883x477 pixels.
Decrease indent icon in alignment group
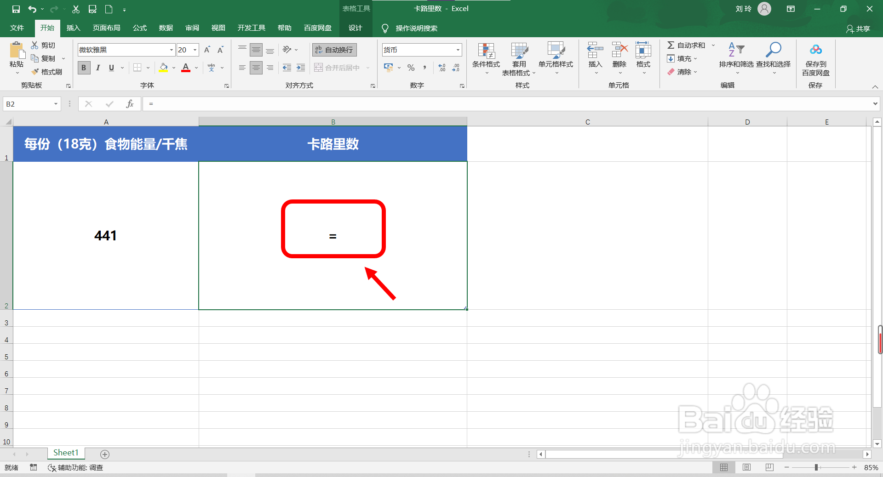click(x=287, y=68)
